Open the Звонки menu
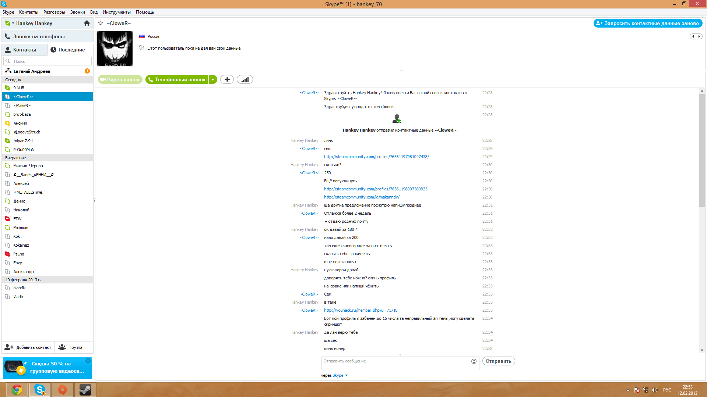The height and width of the screenshot is (397, 707). [77, 12]
